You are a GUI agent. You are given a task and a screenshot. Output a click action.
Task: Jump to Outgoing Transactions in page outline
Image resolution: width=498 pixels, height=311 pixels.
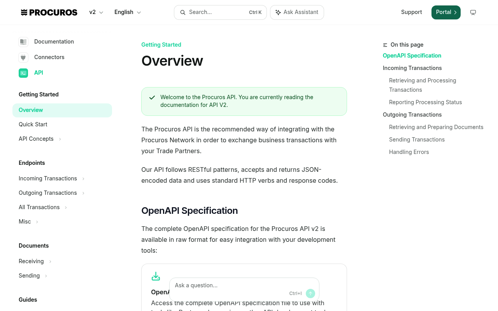click(412, 115)
